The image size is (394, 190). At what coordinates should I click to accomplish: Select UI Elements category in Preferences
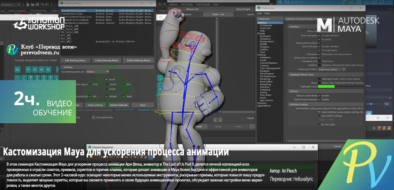tap(266, 25)
